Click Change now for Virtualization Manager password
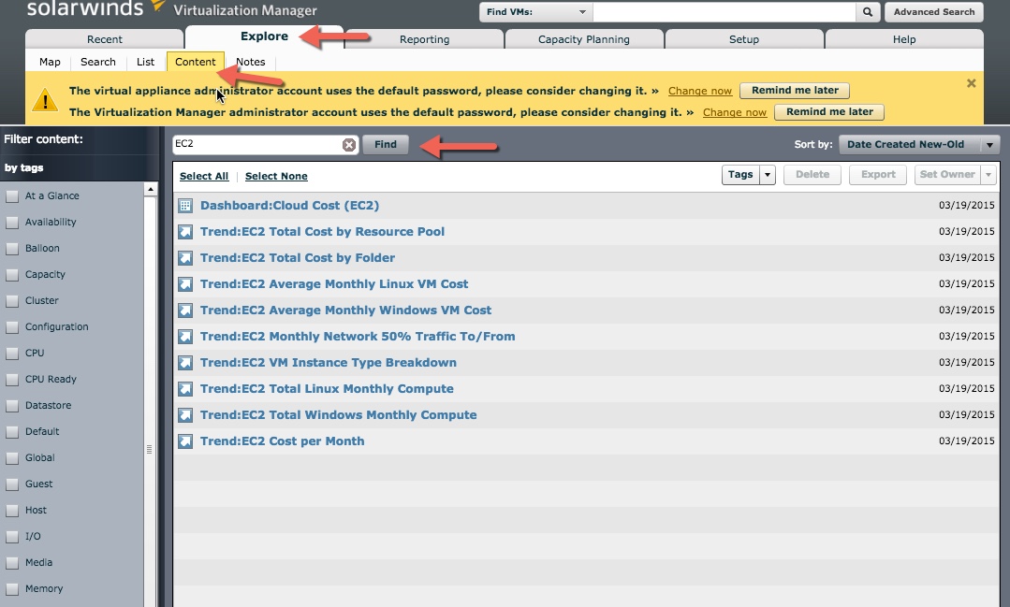This screenshot has height=607, width=1010. pyautogui.click(x=734, y=112)
